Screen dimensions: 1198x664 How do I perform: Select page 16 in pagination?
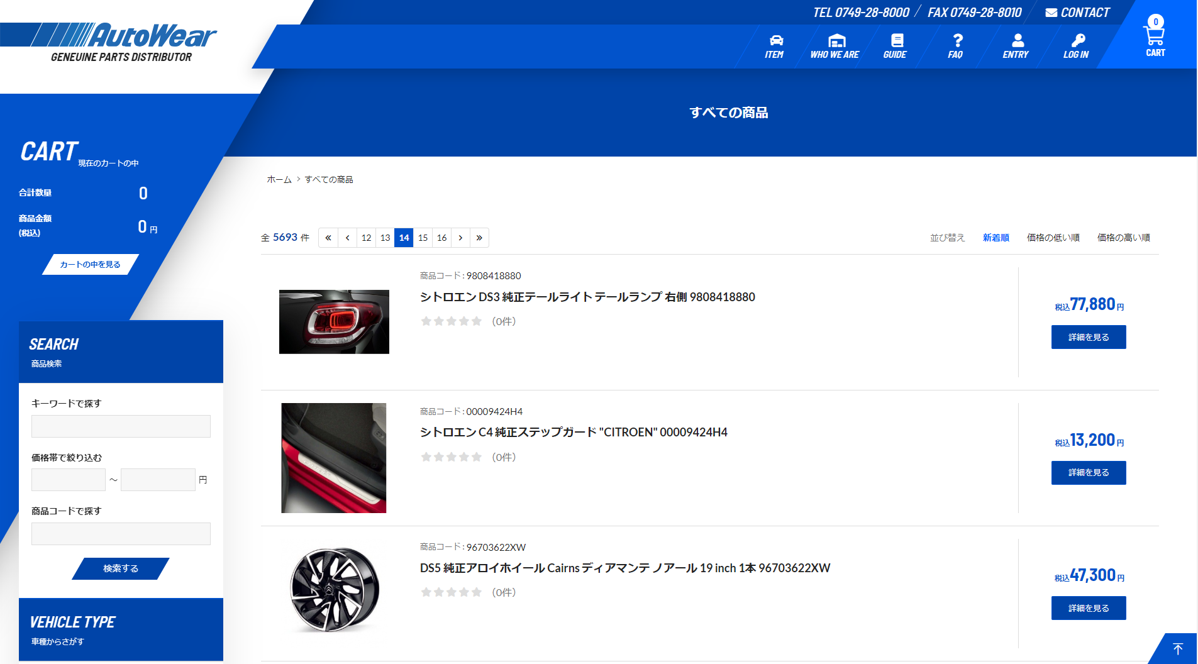(441, 238)
